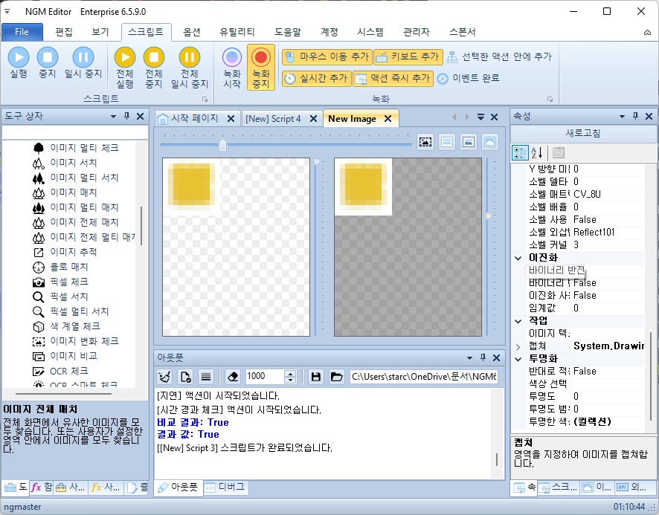Viewport: 659px width, 515px height.
Task: Select 소벨 사용 False value
Action: (x=608, y=220)
